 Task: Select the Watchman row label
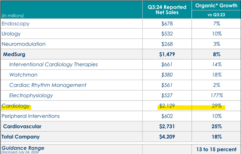(23, 75)
